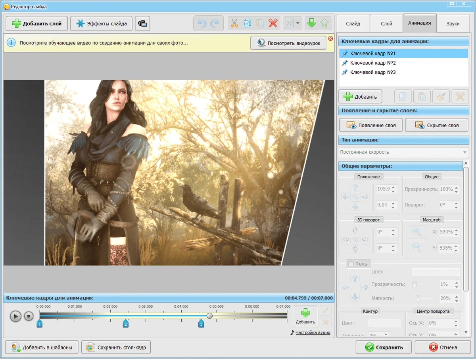476x359 pixels.
Task: Adjust the scale Y 535% stepper
Action: tap(457, 248)
